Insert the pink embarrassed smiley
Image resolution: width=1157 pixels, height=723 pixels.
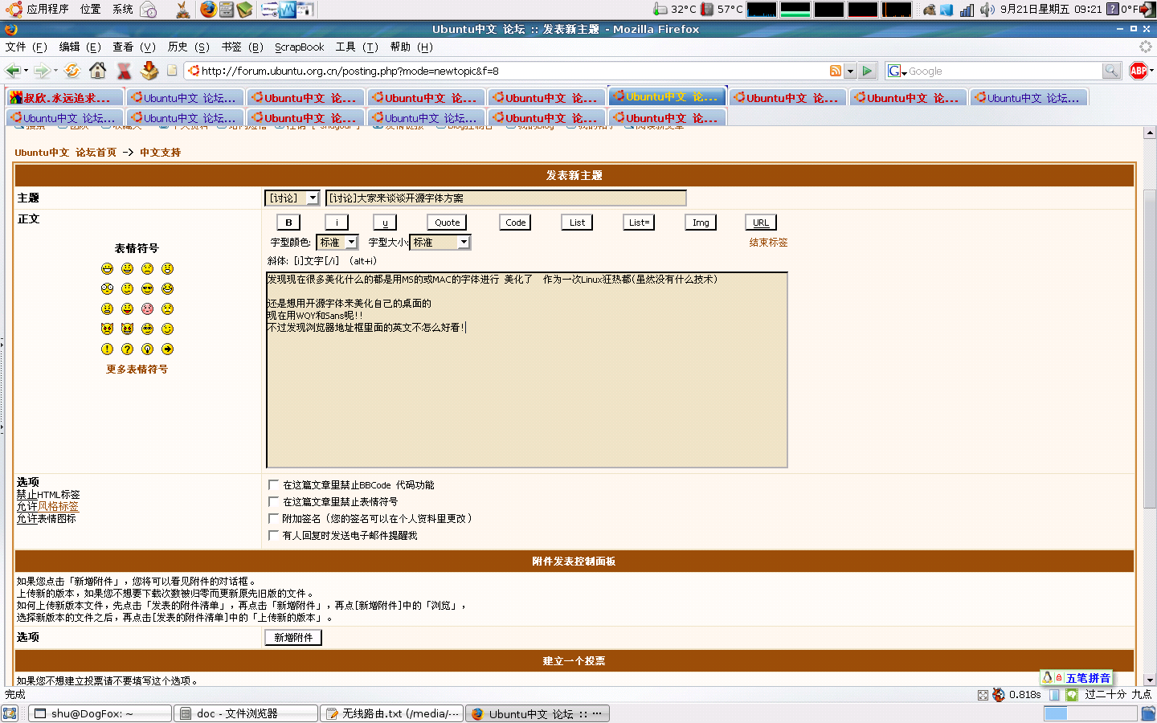(147, 308)
